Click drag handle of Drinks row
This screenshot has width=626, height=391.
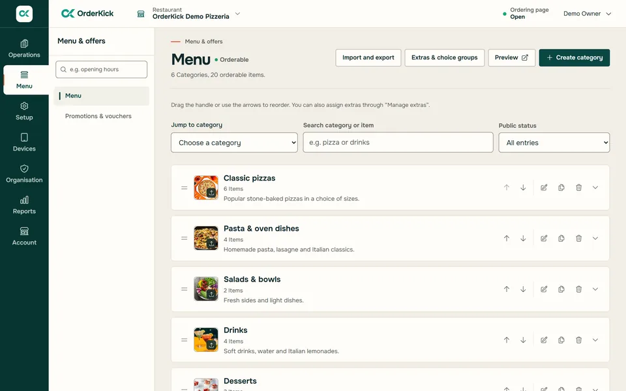184,340
